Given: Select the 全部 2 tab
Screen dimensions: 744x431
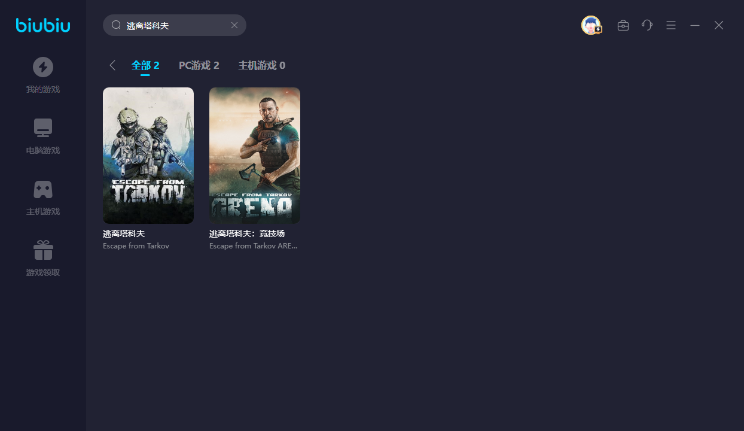Looking at the screenshot, I should click(x=145, y=65).
